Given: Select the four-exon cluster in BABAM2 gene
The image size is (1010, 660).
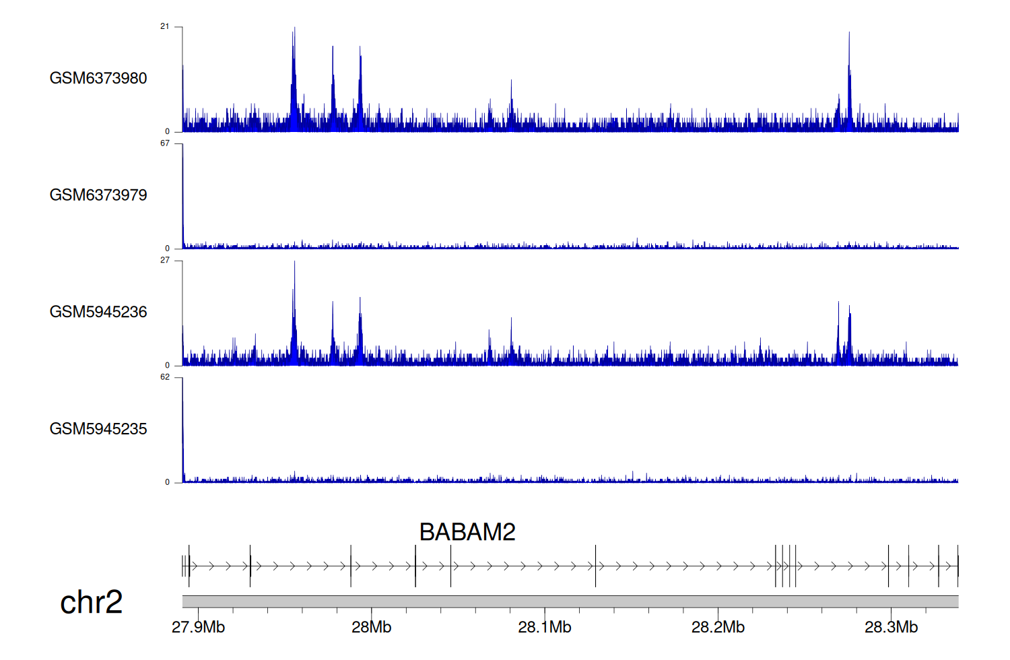Looking at the screenshot, I should [785, 566].
